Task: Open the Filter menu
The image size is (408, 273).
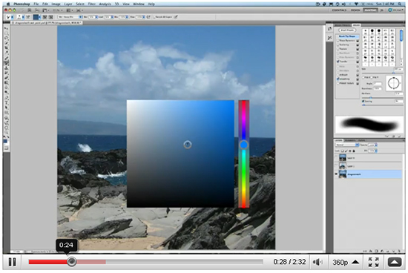Action: (91, 4)
